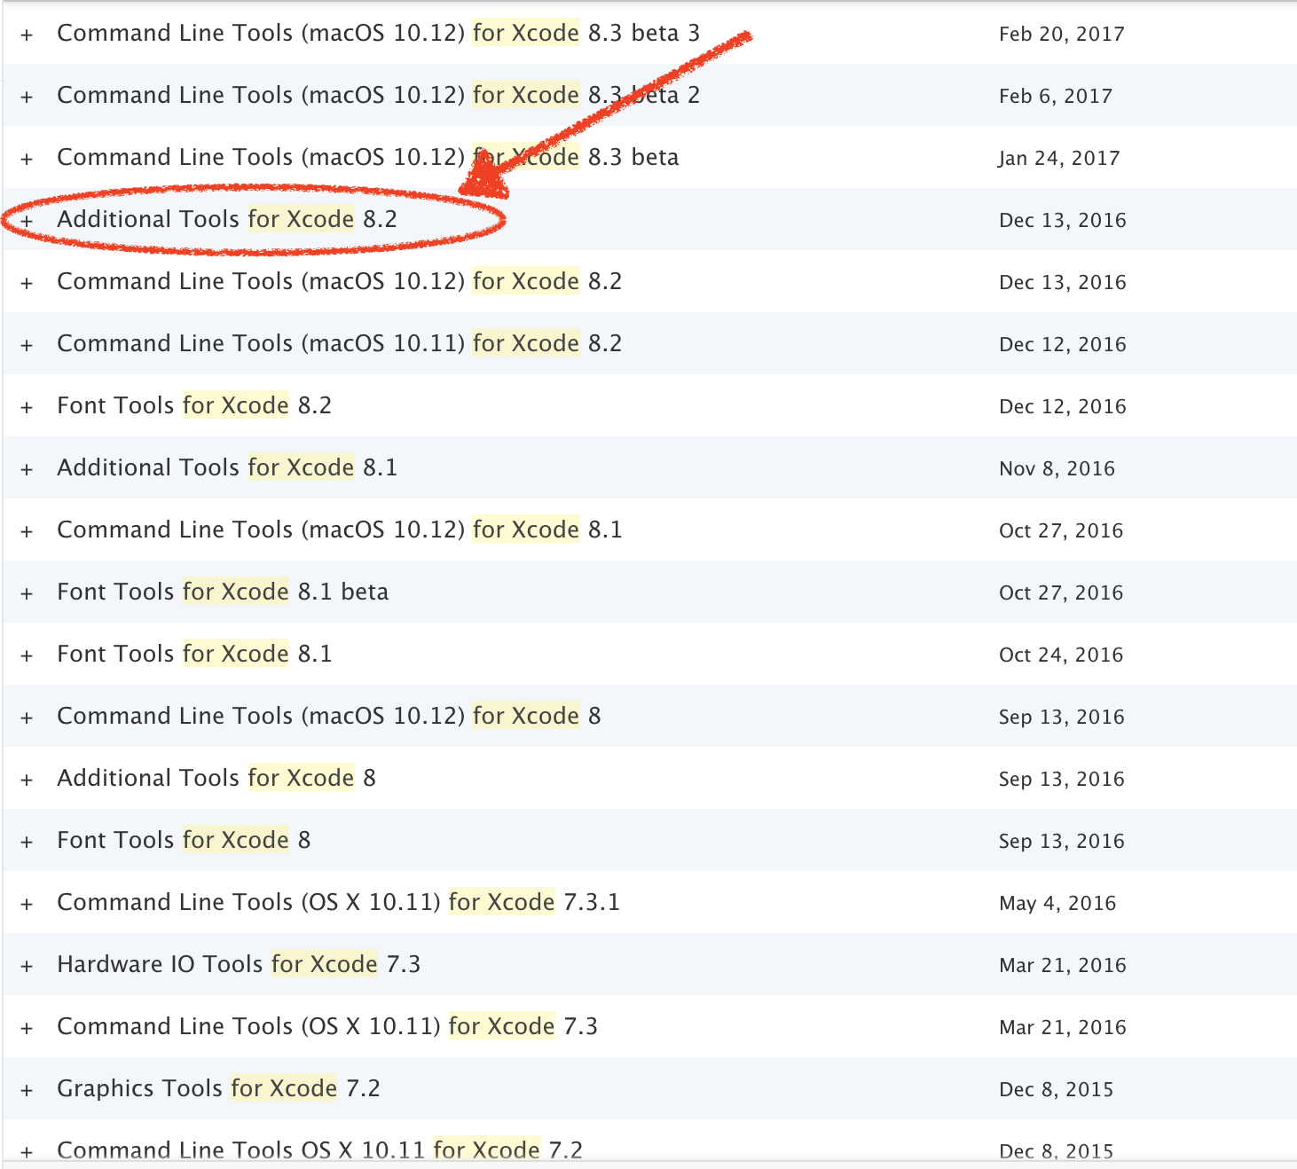1297x1169 pixels.
Task: Expand the Additional Tools for Xcode 8.2 entry
Action: (27, 222)
